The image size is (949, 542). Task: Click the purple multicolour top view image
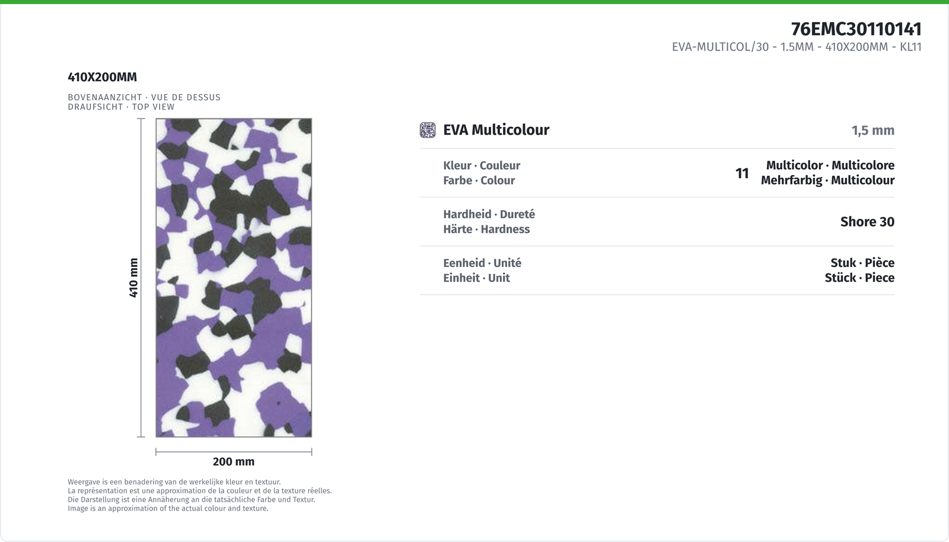click(x=234, y=278)
